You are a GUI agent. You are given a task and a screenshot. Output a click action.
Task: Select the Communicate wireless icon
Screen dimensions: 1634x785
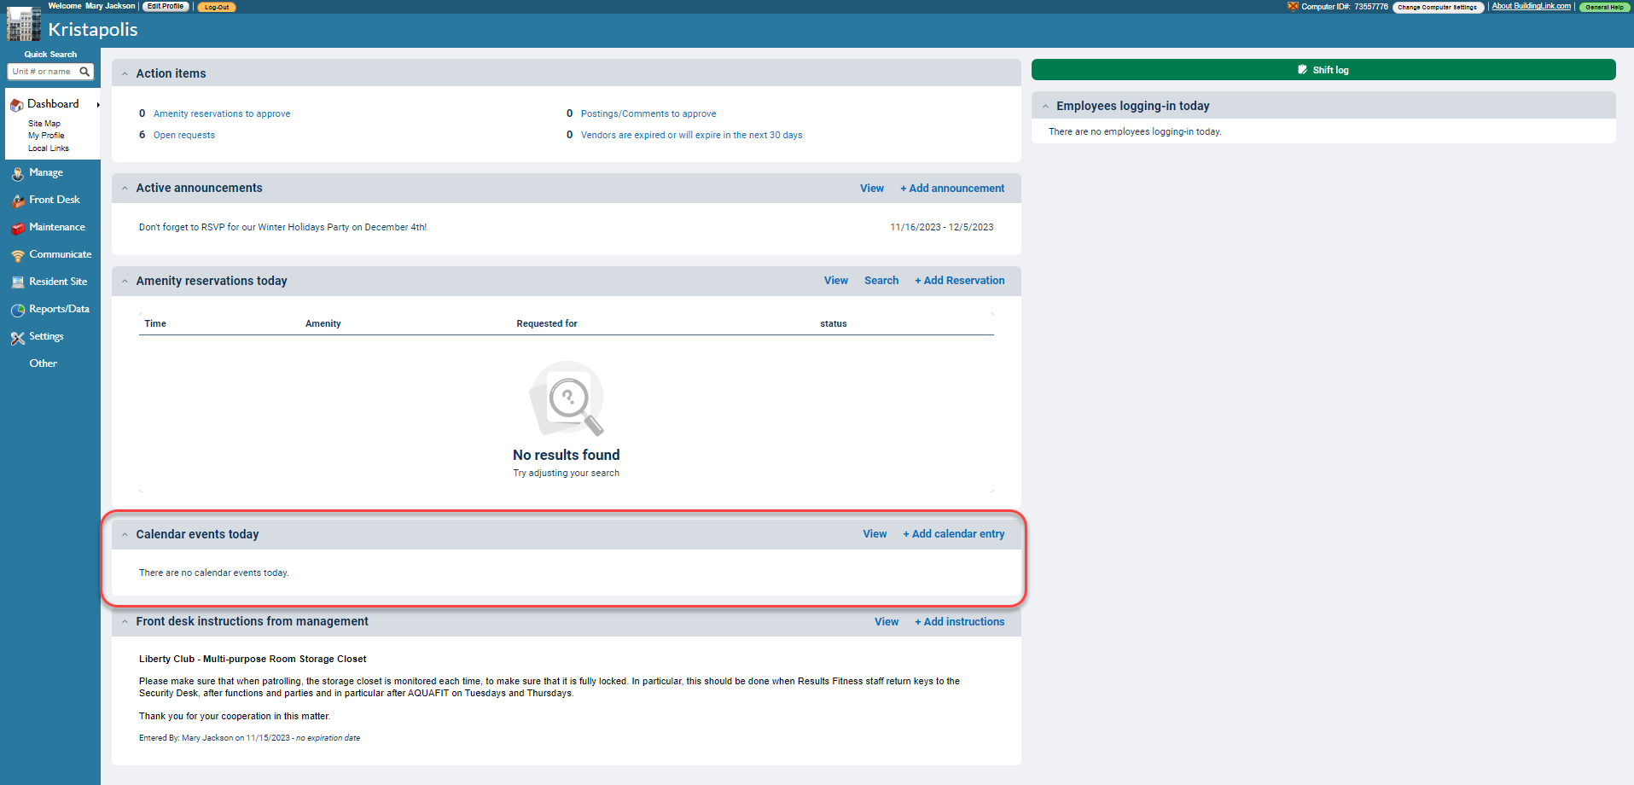18,254
